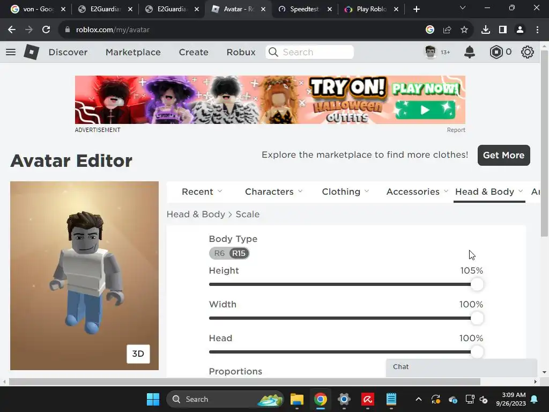Open the notifications bell
Image resolution: width=549 pixels, height=412 pixels.
470,52
